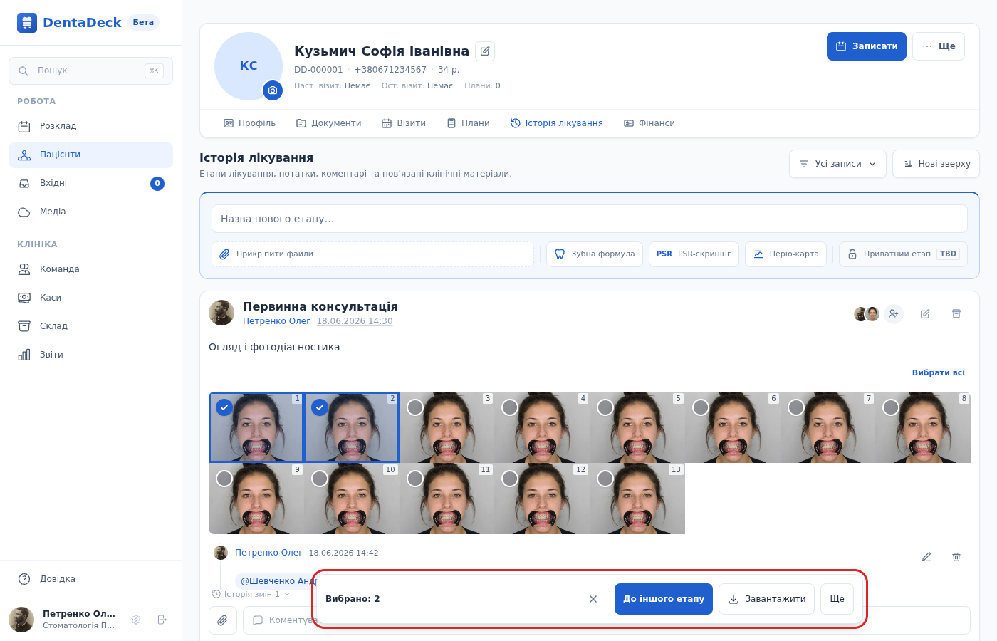Change sort order from Нові зверху

tap(936, 164)
